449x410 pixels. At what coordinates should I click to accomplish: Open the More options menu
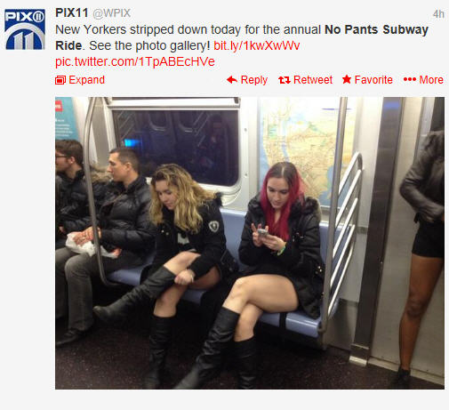423,80
